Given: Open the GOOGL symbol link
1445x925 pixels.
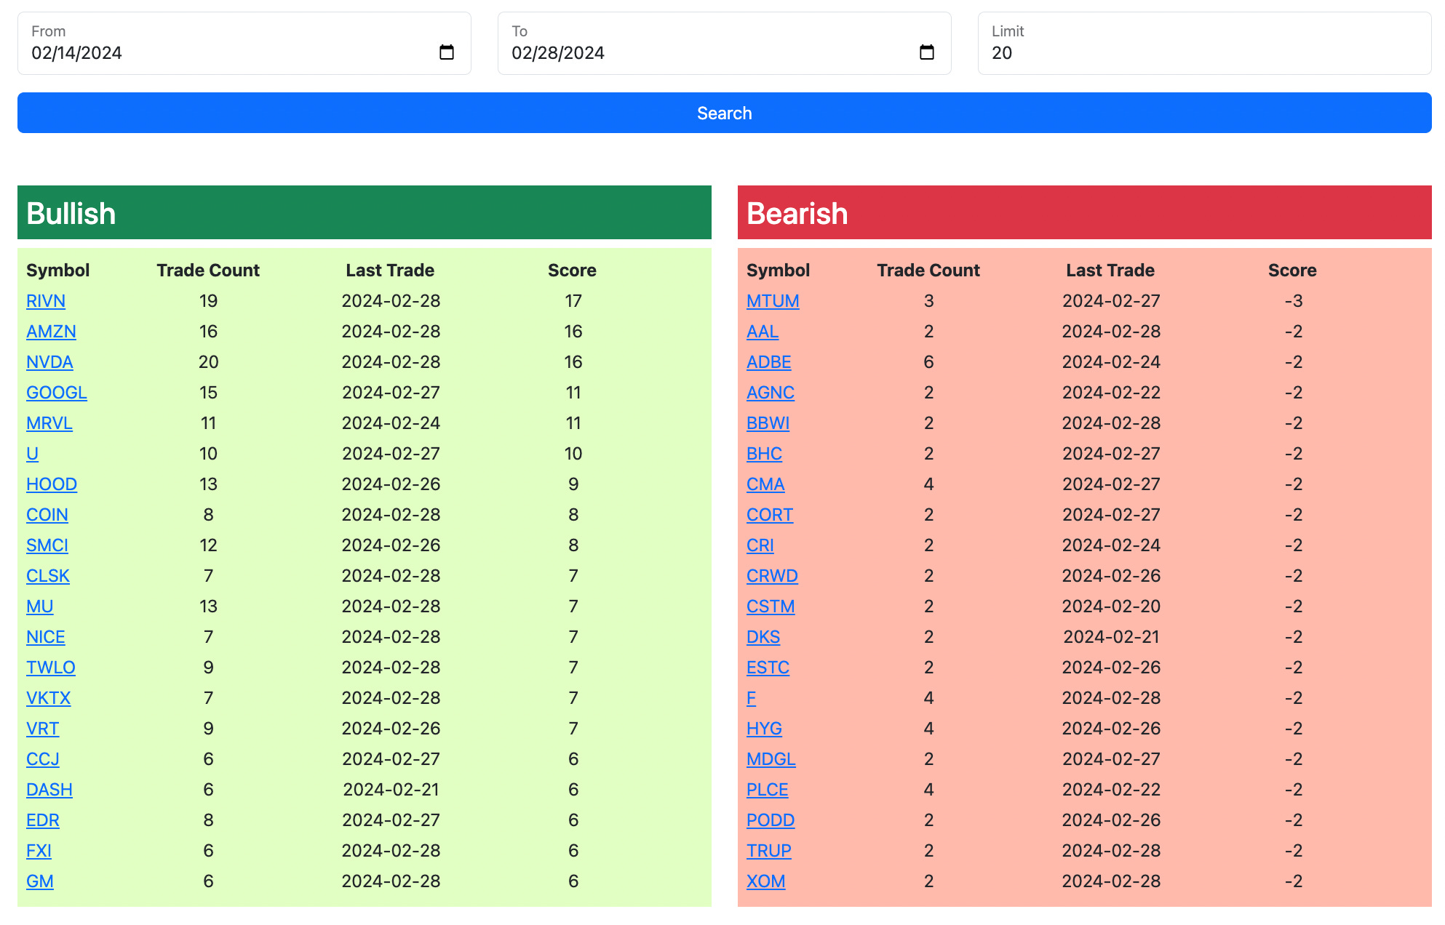Looking at the screenshot, I should [x=57, y=393].
